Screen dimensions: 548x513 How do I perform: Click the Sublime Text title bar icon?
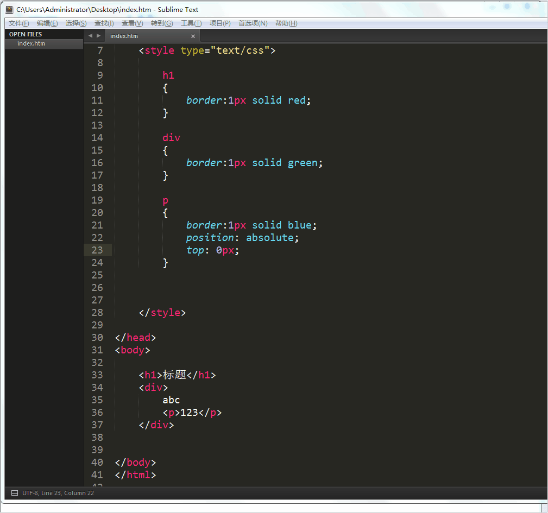[9, 9]
